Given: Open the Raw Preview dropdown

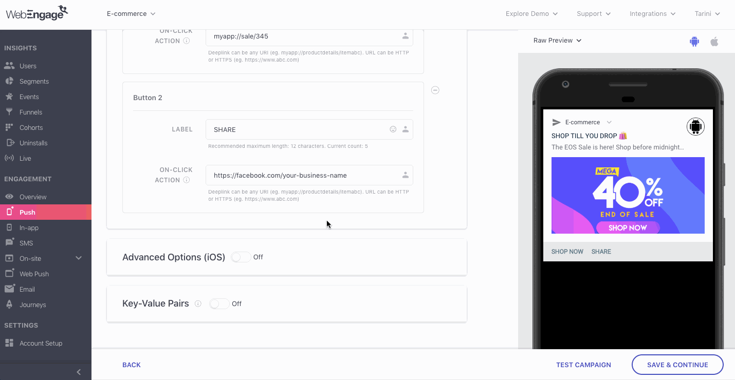Looking at the screenshot, I should [x=557, y=41].
